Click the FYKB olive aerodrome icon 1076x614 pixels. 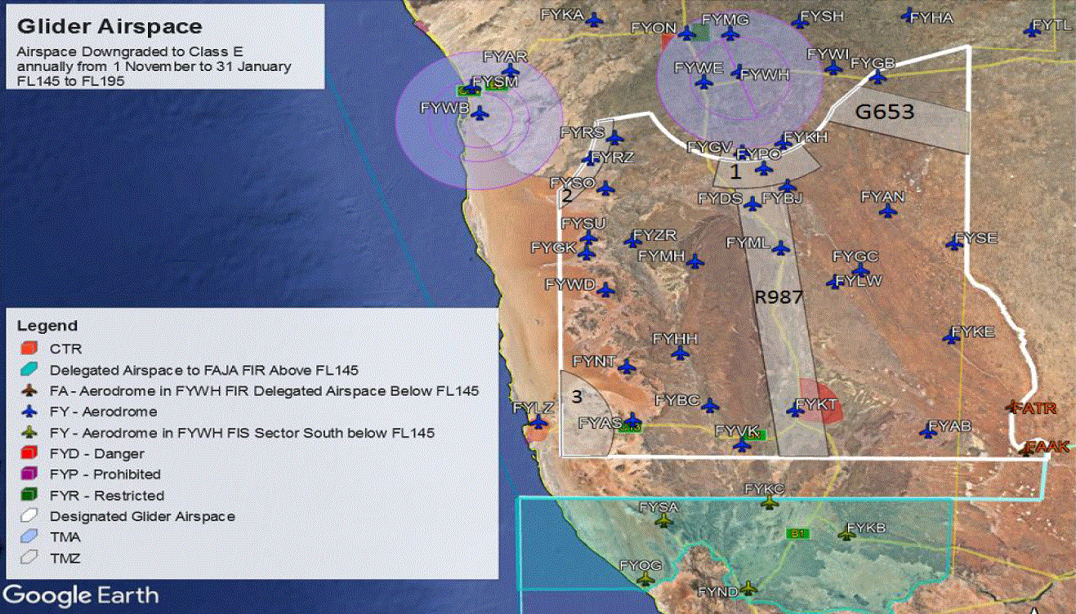pyautogui.click(x=846, y=533)
